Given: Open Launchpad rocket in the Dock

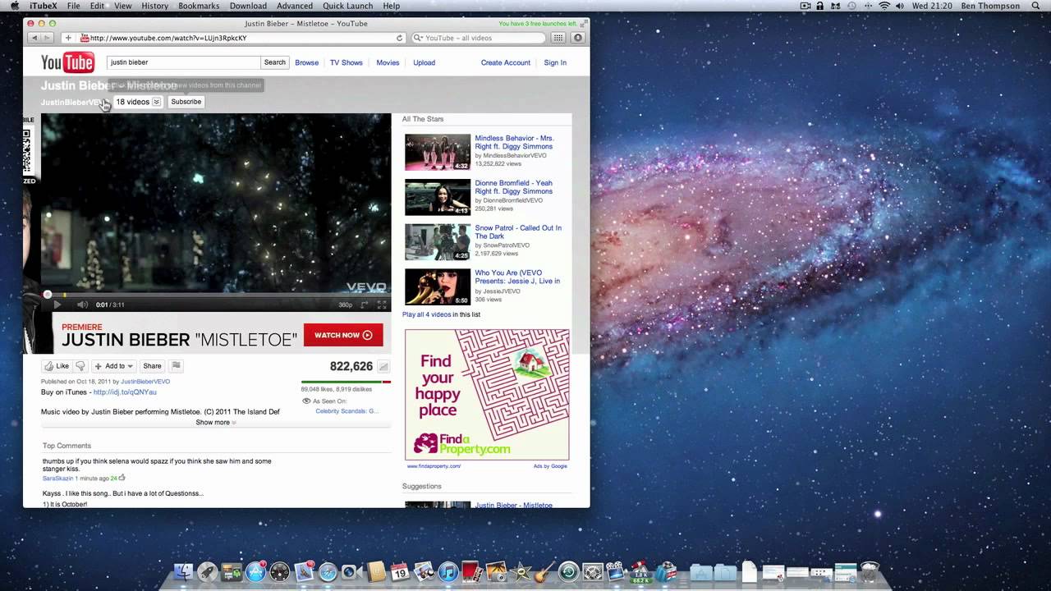Looking at the screenshot, I should 208,571.
